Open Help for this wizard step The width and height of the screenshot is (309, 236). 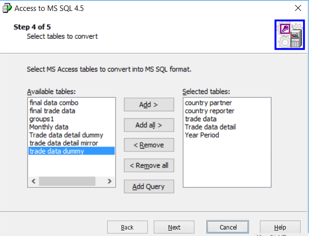click(x=280, y=228)
